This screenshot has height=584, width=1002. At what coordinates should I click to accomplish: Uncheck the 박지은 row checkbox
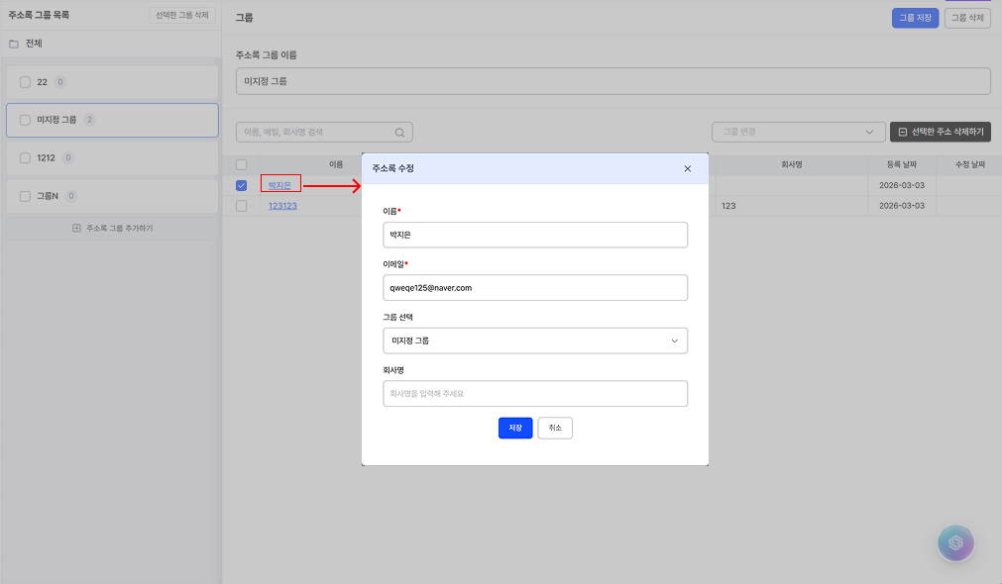pyautogui.click(x=241, y=185)
